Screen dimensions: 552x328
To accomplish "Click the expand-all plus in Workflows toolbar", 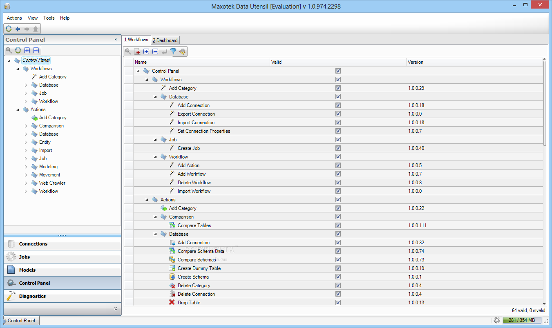I will pyautogui.click(x=146, y=51).
